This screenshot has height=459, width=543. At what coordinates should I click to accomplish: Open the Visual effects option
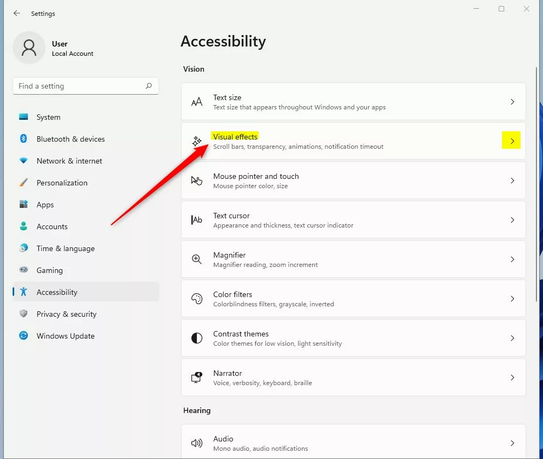353,141
